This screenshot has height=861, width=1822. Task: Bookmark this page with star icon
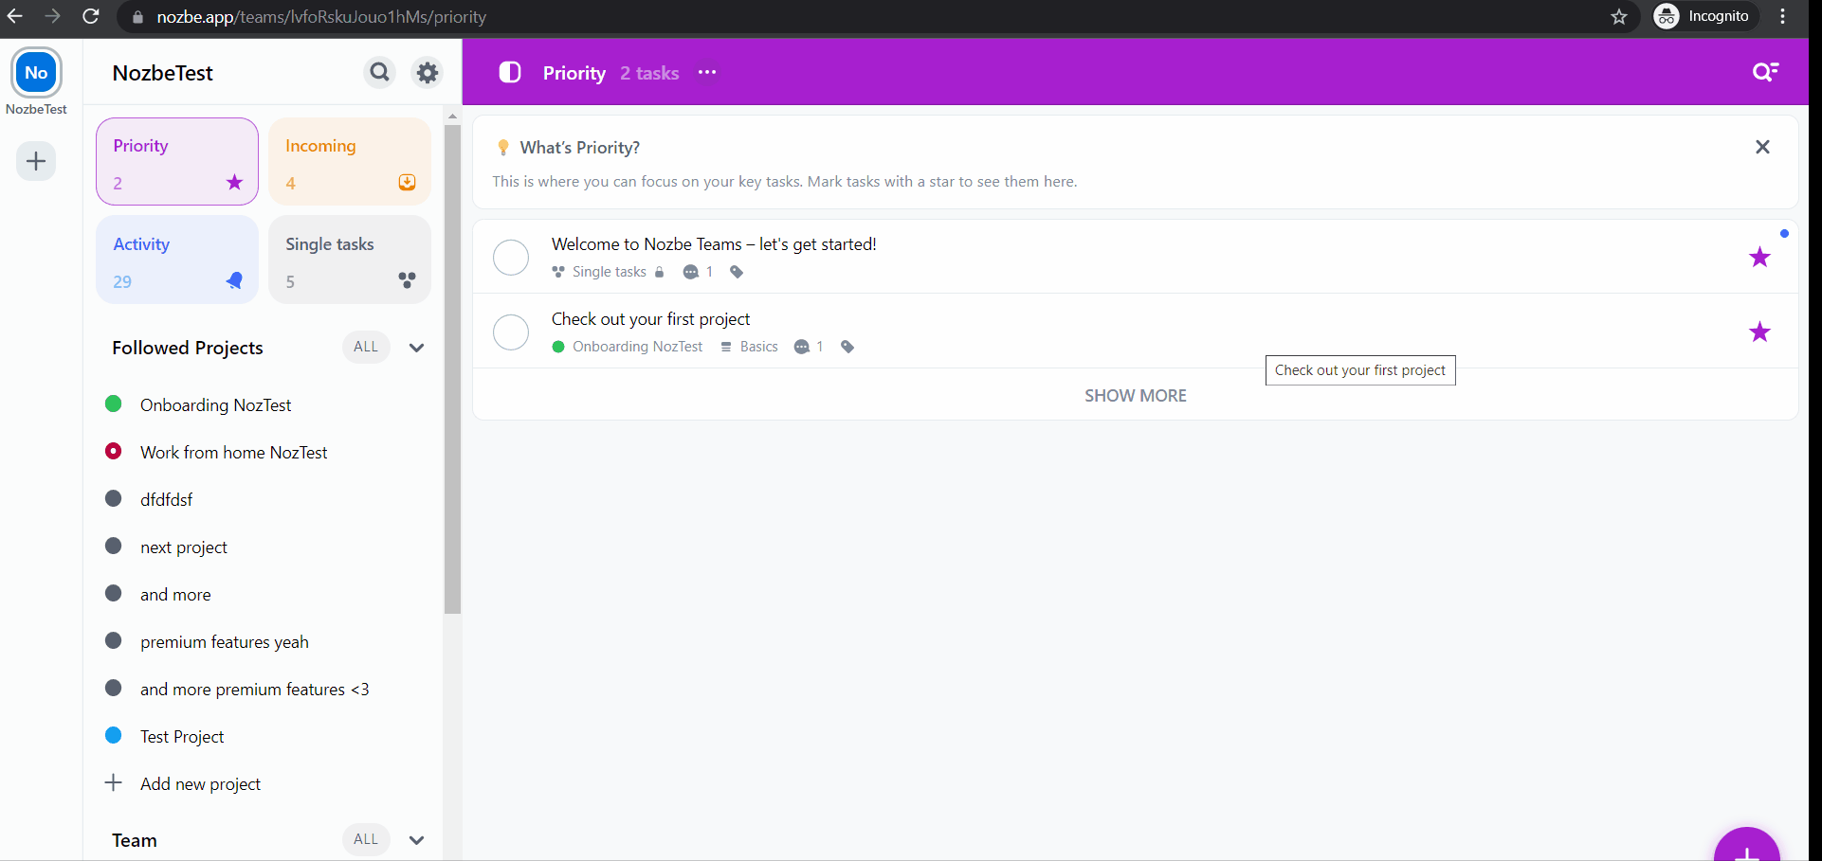pyautogui.click(x=1619, y=16)
